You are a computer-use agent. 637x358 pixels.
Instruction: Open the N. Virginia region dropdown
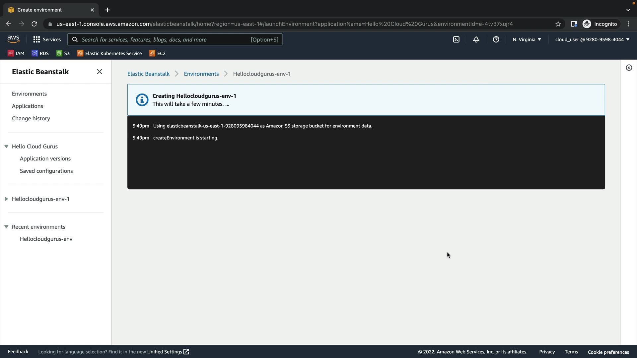527,39
